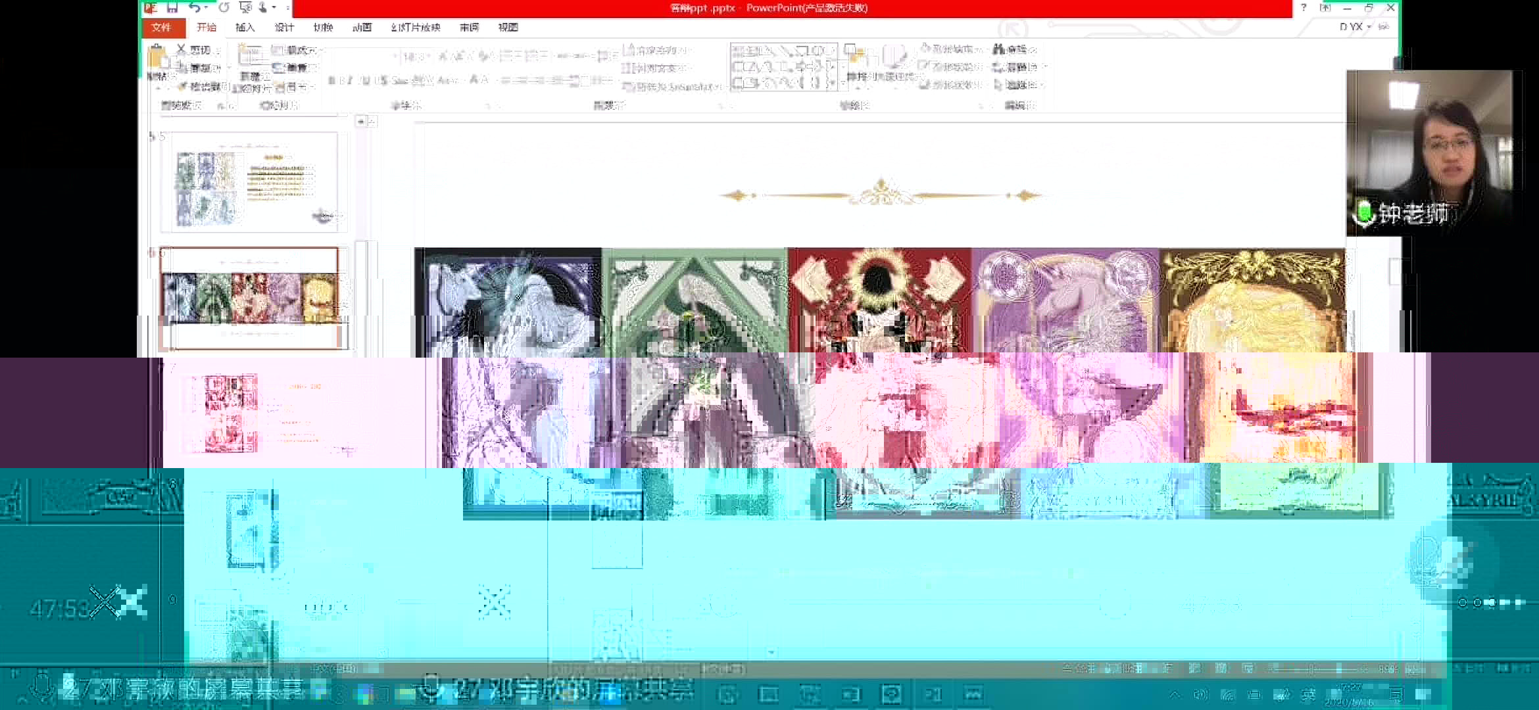
Task: Open the undo history dropdown arrow
Action: pyautogui.click(x=206, y=8)
